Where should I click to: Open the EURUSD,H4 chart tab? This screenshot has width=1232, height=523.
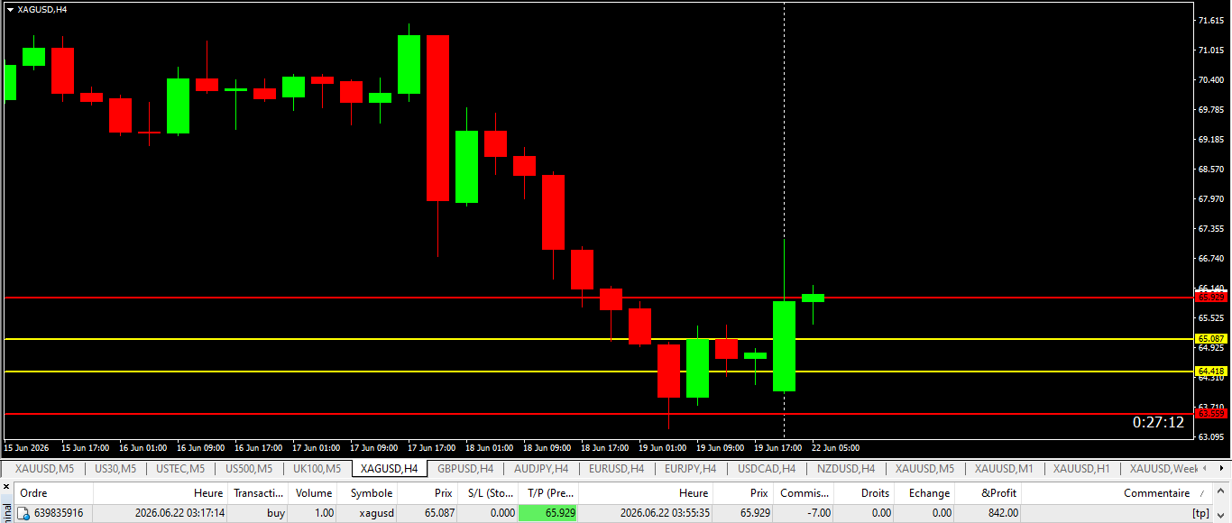(616, 469)
